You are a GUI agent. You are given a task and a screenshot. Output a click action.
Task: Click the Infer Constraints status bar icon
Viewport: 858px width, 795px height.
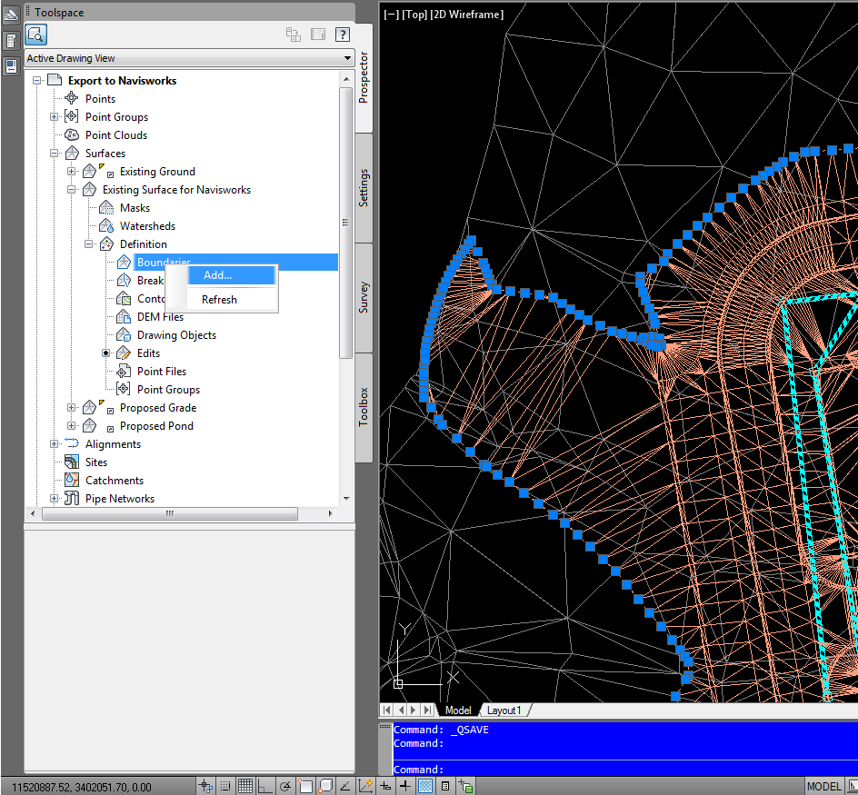205,786
